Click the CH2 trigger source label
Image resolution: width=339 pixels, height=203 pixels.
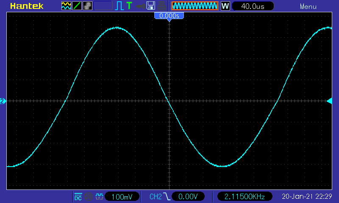tap(156, 197)
